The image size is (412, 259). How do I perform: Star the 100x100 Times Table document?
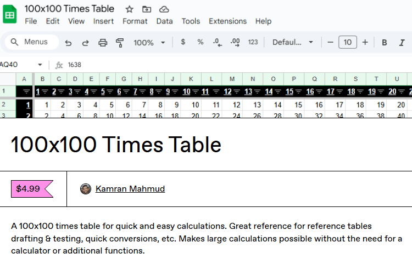pyautogui.click(x=129, y=9)
